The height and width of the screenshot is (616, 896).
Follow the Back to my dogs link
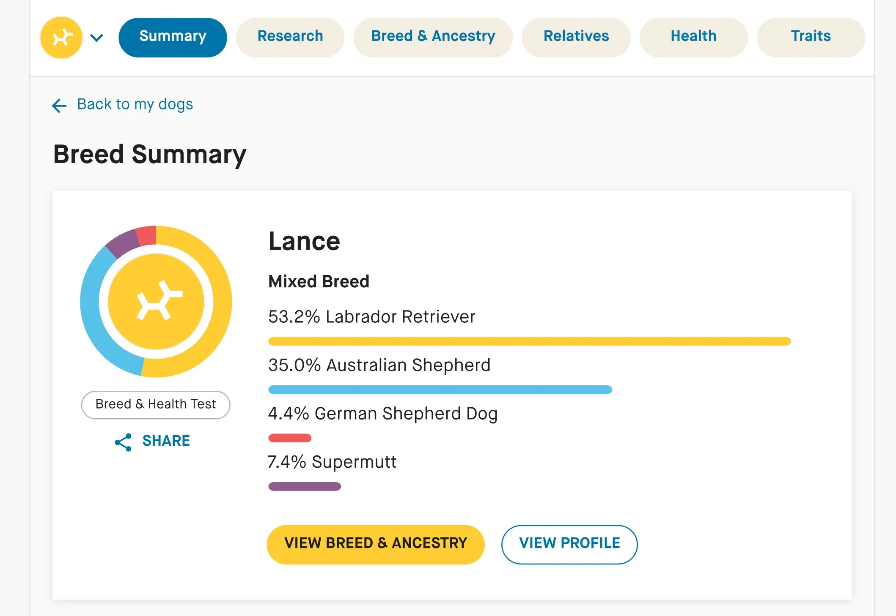pos(135,104)
